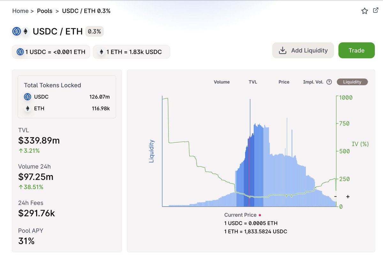Switch chart to Price tab
383x258 pixels.
(x=284, y=82)
